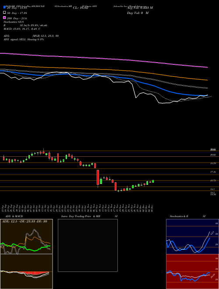Click the magenta 200 Day legend swatch
Viewport: 219px width, 289px height.
[x=4, y=18]
